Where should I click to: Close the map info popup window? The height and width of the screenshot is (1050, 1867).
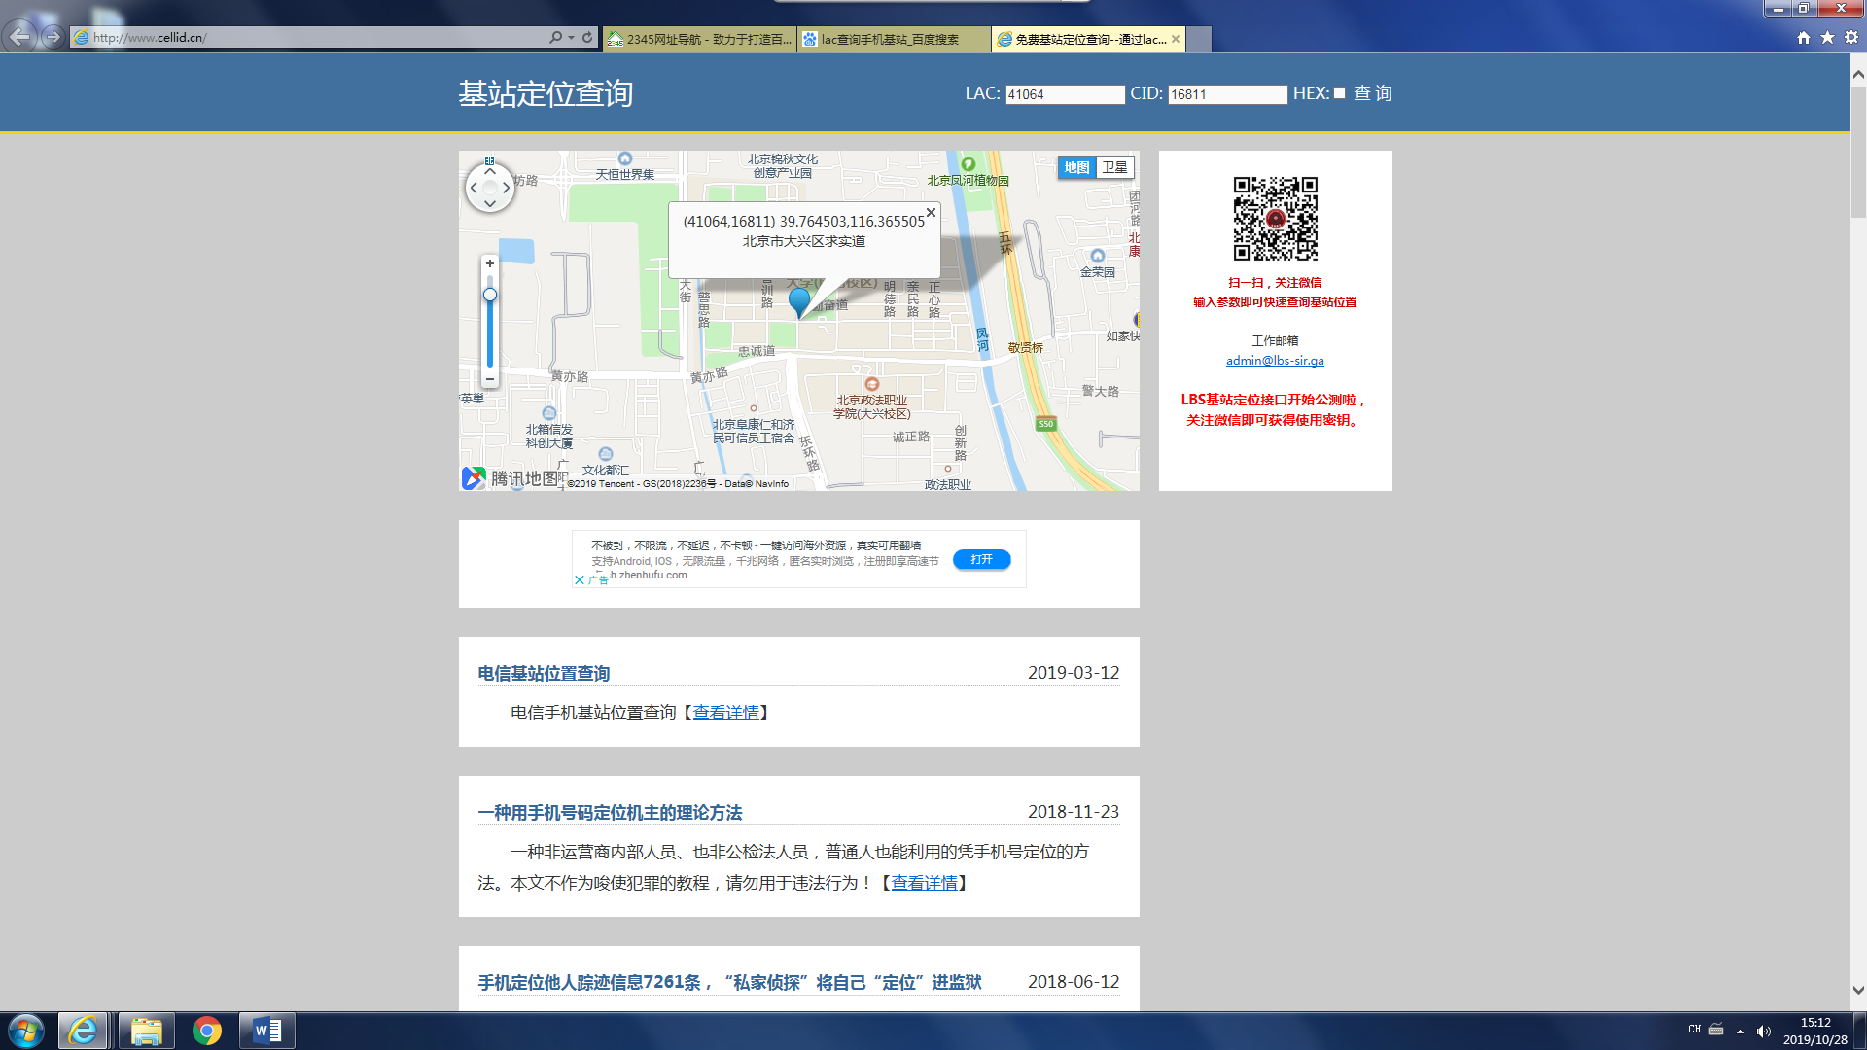click(931, 212)
